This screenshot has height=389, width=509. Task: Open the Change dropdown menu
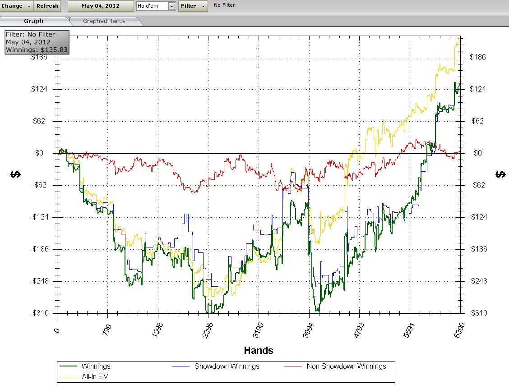point(16,6)
